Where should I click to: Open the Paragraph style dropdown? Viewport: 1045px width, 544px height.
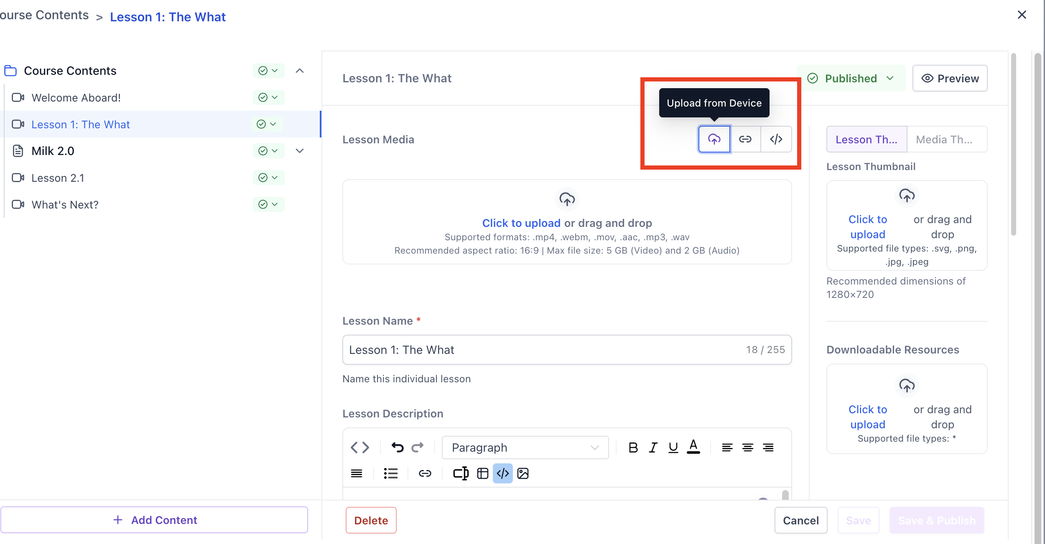pyautogui.click(x=525, y=447)
